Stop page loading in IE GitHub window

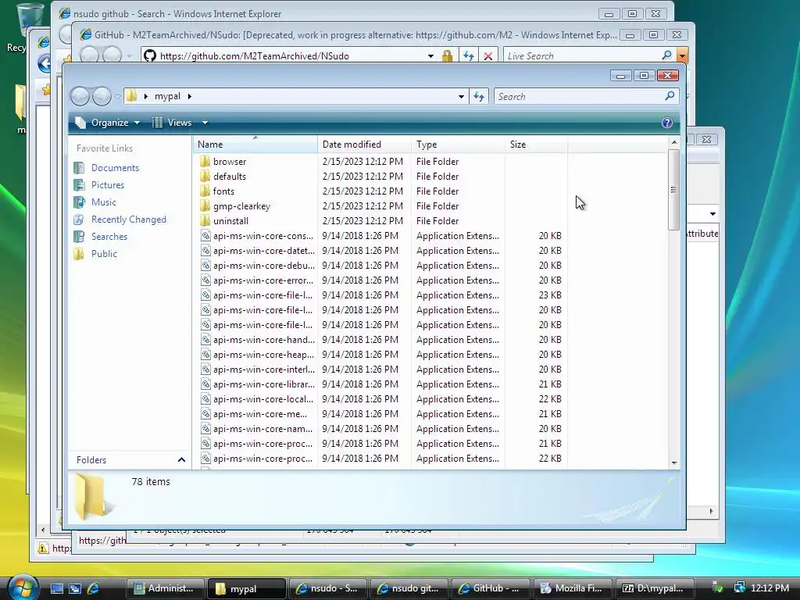(x=487, y=56)
